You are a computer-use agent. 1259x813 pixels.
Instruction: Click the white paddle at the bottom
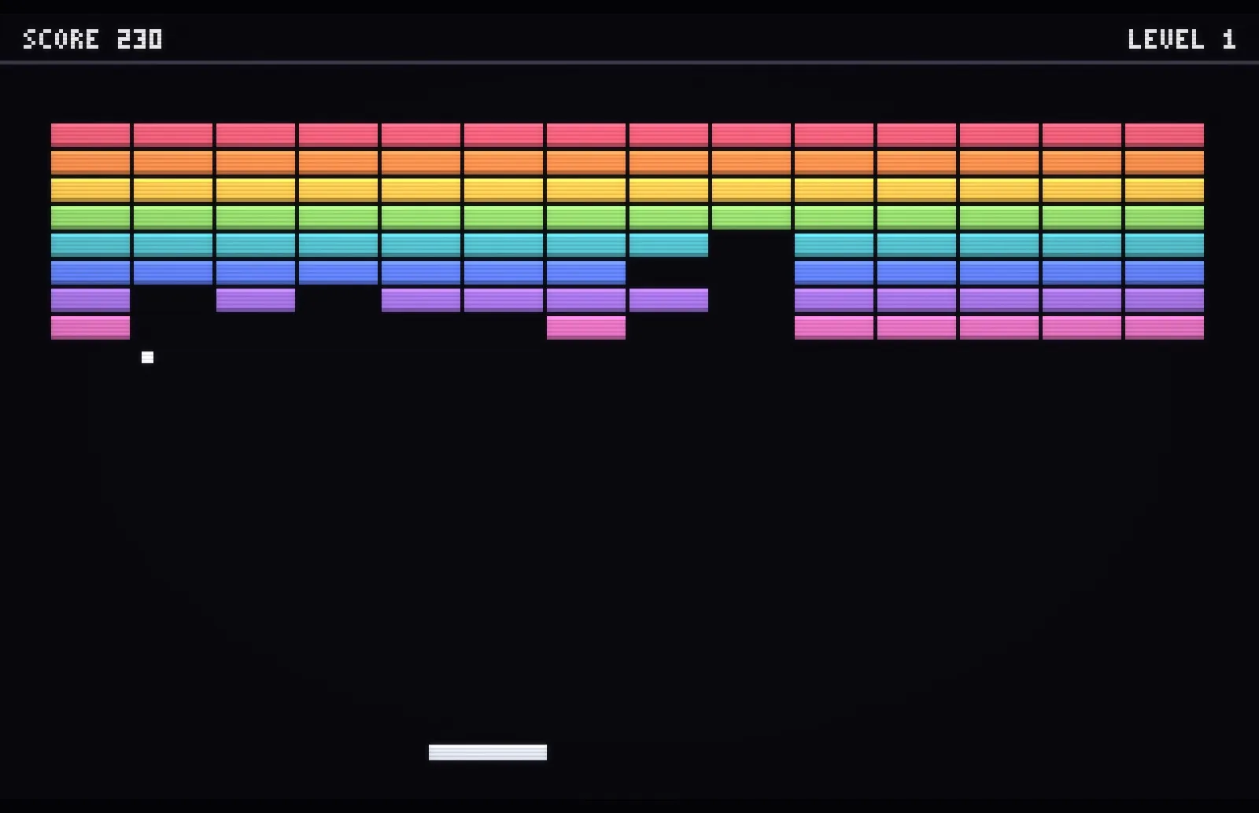[x=488, y=752]
